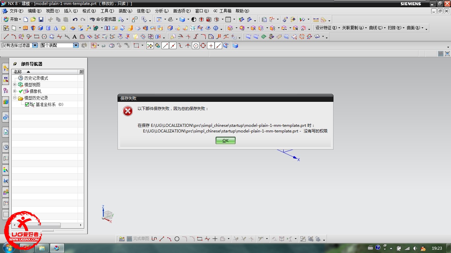Open the NX taskbar button
This screenshot has width=451, height=253.
pos(57,248)
